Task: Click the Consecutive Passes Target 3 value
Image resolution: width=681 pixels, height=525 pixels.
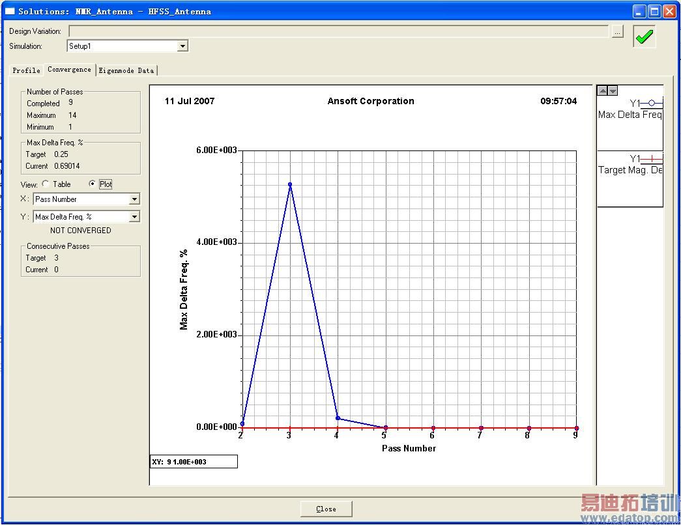Action: [56, 258]
